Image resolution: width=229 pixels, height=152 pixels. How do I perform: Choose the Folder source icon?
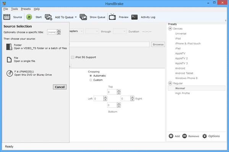click(9, 47)
